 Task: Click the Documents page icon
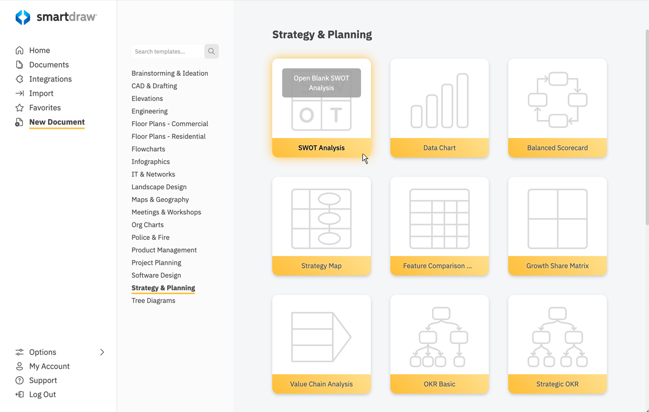(x=19, y=64)
